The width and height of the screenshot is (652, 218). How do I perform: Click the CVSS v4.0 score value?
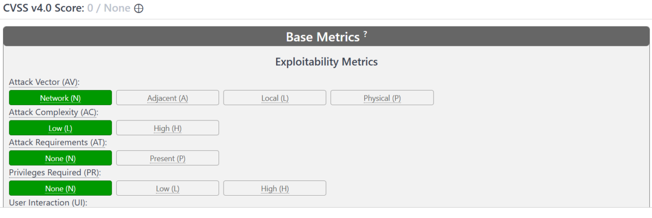[x=108, y=9]
